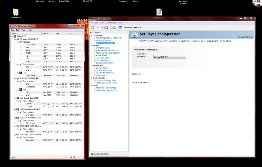Click the Voltages lightning icon under Winbond
Screen dimensions: 262x167
click(21, 42)
